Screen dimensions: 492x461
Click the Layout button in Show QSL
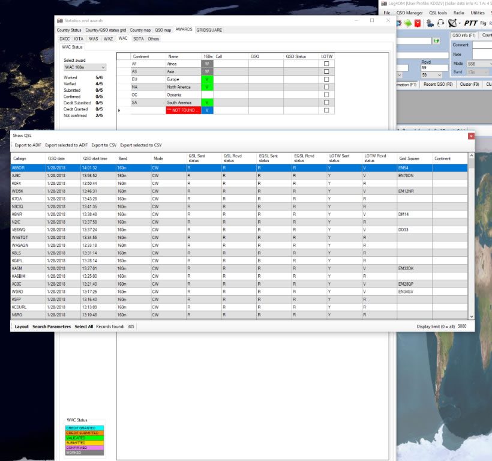22,327
